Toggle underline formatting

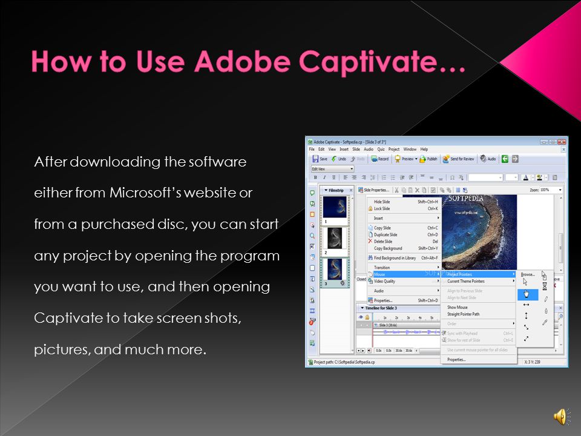(x=333, y=177)
